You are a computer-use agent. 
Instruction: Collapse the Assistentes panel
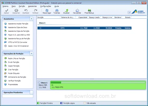pyautogui.click(x=31, y=19)
